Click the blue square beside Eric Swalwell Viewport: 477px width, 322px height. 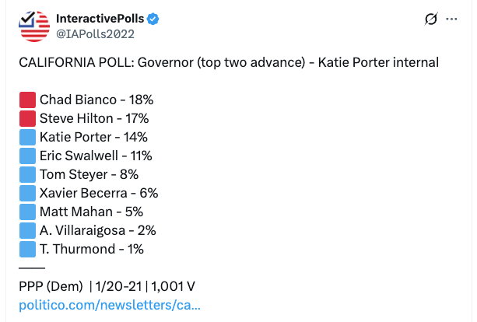[x=27, y=156]
